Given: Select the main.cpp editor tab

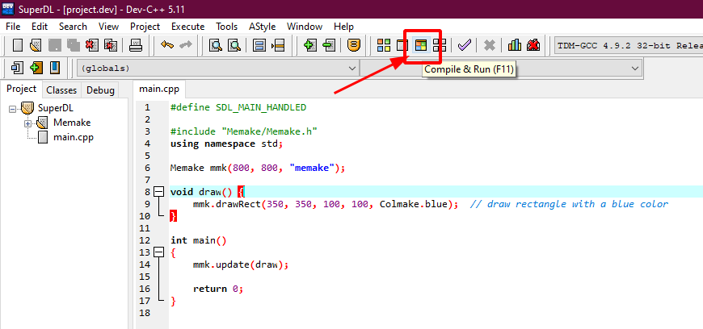Looking at the screenshot, I should pyautogui.click(x=159, y=89).
